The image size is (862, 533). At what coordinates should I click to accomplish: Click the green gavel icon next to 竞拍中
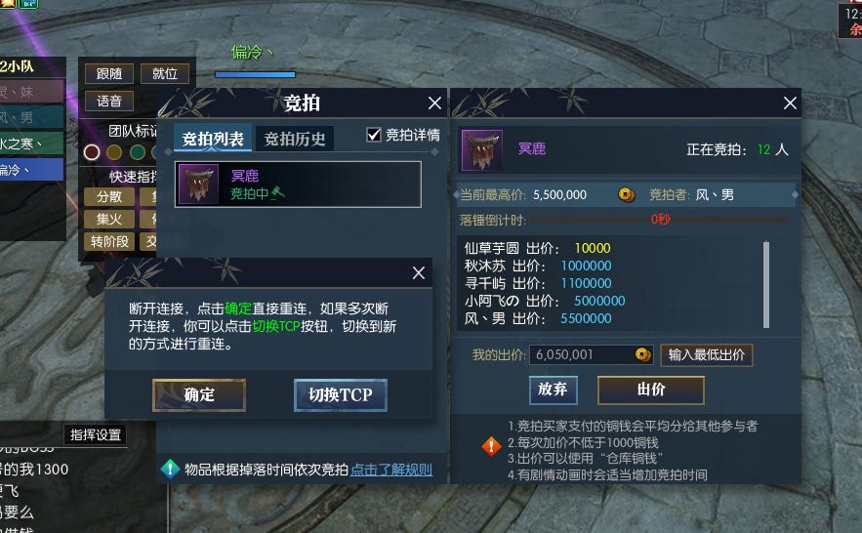pyautogui.click(x=278, y=193)
